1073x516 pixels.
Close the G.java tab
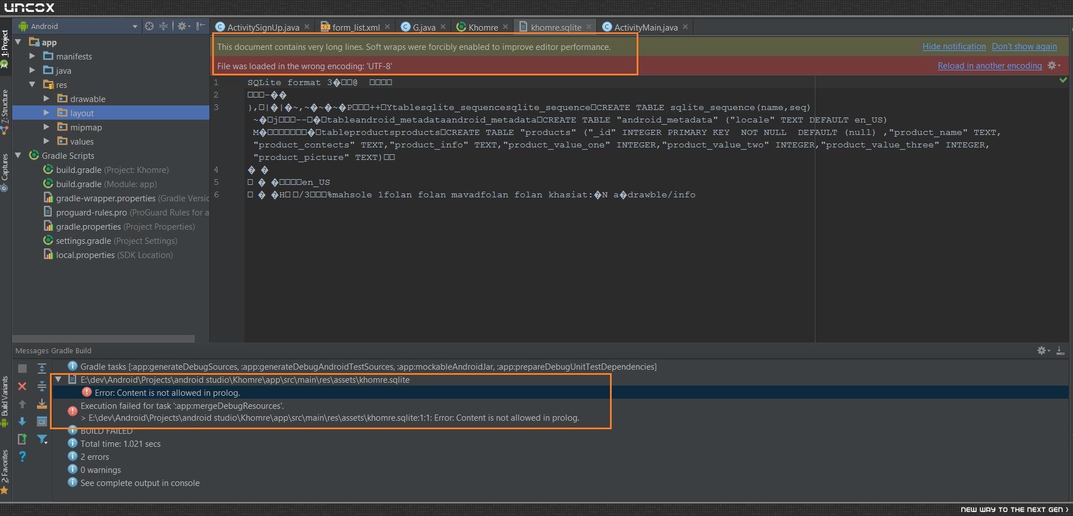tap(443, 27)
